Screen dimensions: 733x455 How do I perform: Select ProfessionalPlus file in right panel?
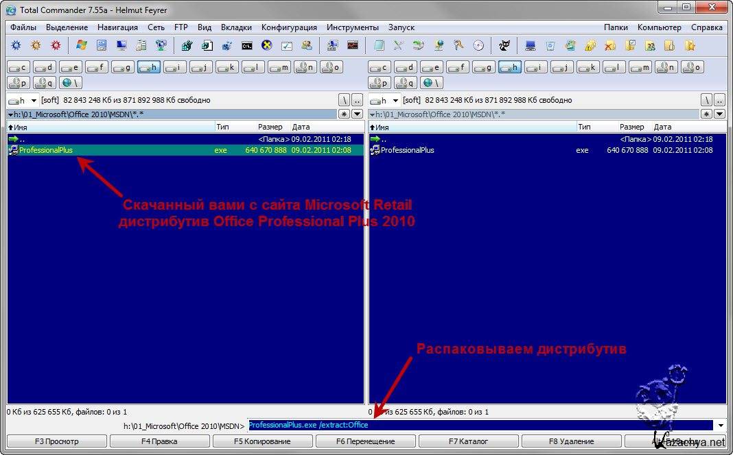[408, 150]
